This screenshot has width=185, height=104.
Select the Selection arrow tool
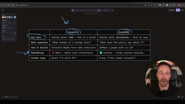tap(80, 10)
